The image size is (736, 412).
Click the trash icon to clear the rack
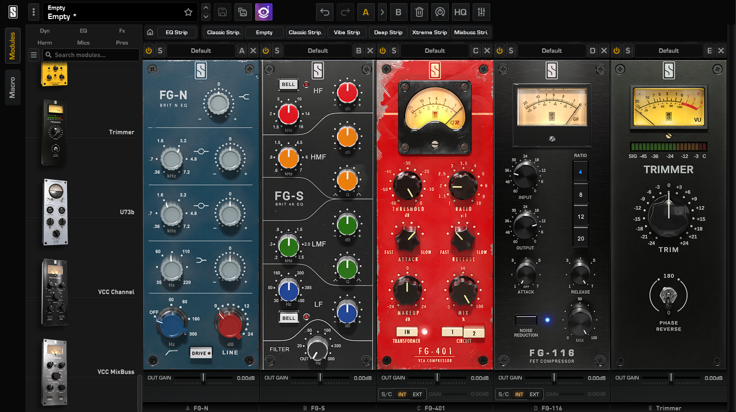pos(419,12)
